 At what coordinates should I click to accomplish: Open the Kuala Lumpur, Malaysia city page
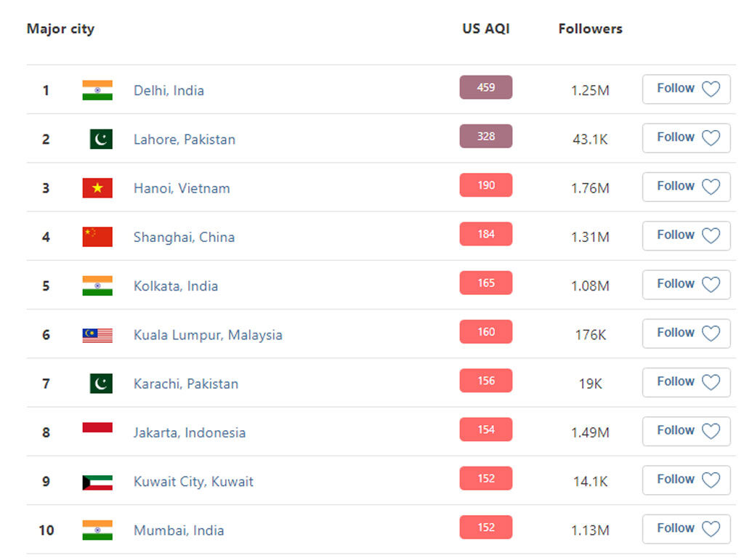207,335
